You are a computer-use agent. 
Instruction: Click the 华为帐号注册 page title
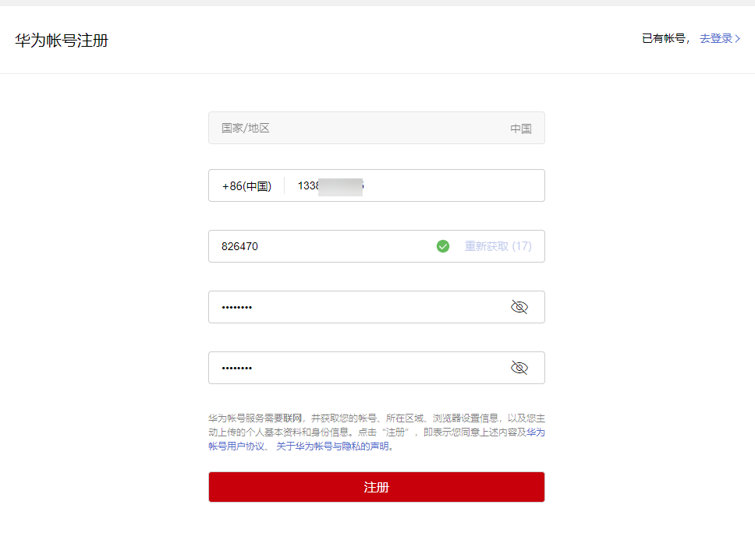tap(62, 41)
